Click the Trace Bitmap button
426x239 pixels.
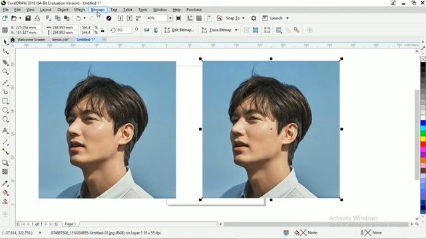(x=217, y=30)
